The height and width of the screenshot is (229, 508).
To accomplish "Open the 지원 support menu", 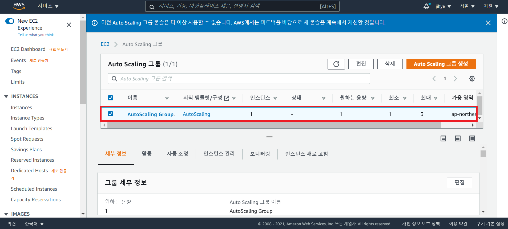I will pyautogui.click(x=491, y=6).
